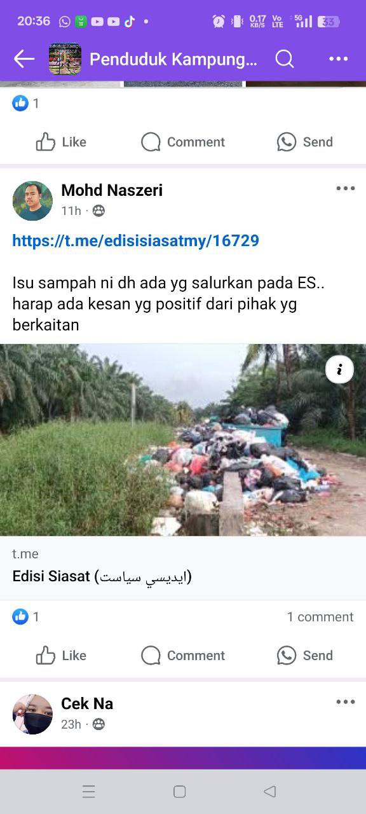Open the group options three-dot menu
The image size is (366, 814).
coord(339,59)
